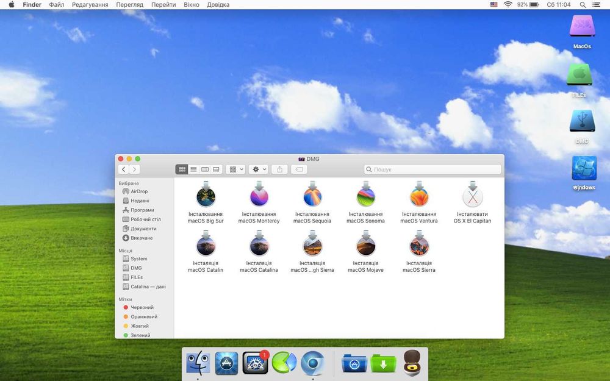Click the Share toolbar button

(x=279, y=169)
